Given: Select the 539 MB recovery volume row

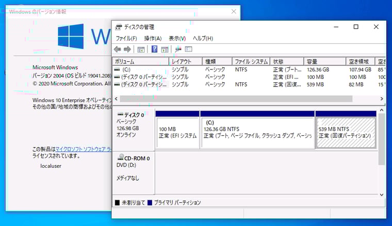Looking at the screenshot, I should (x=249, y=84).
